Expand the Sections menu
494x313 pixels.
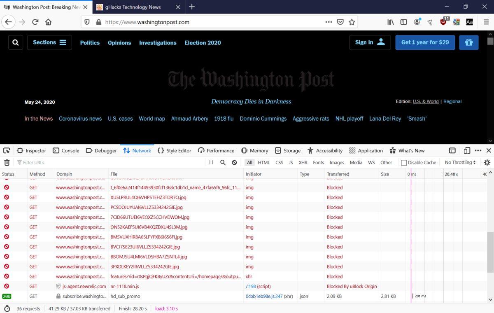click(49, 42)
